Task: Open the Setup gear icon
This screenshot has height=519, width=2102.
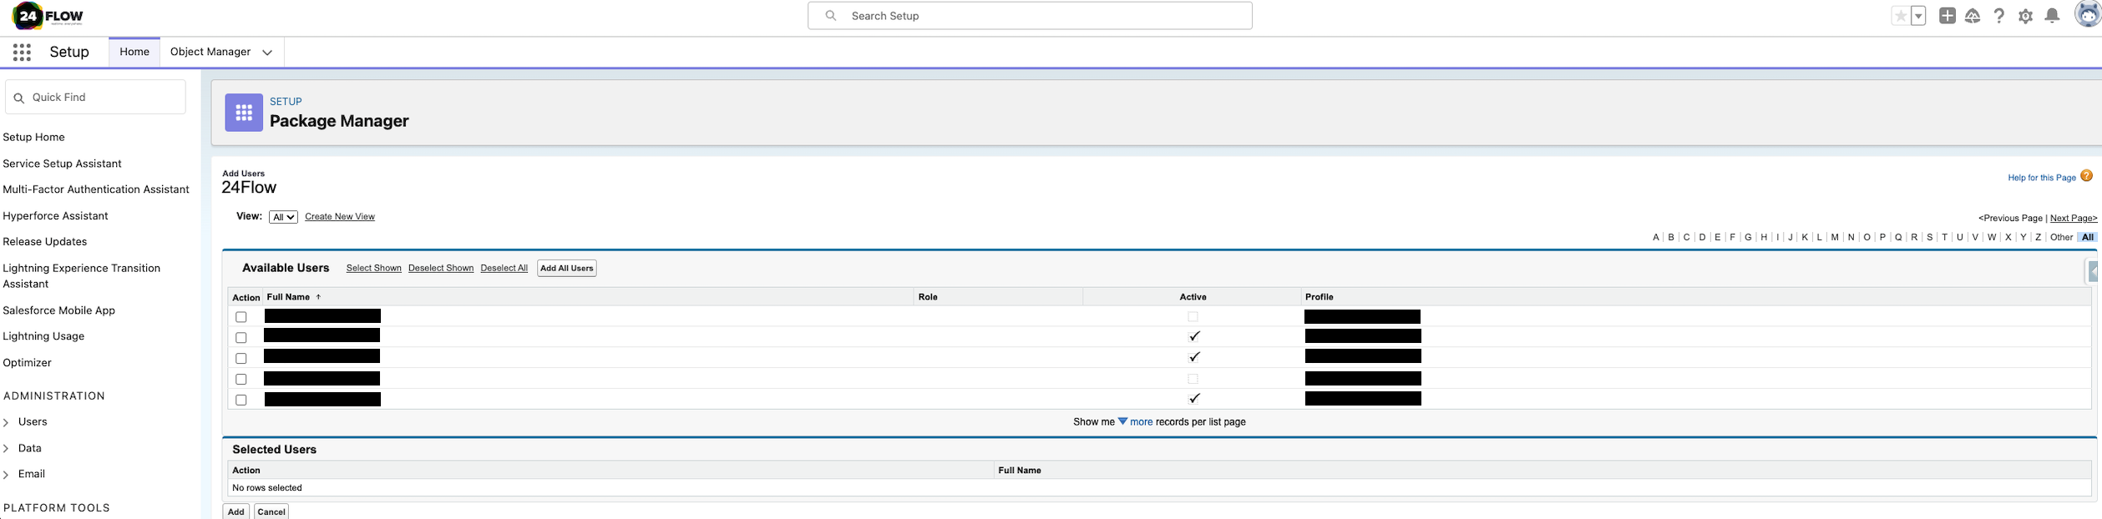Action: 2026,16
